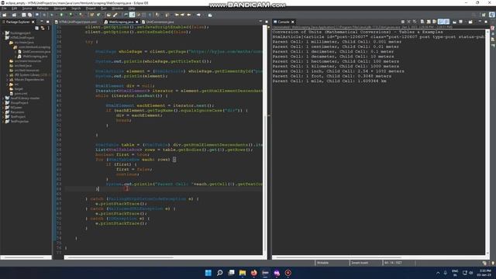Click the Windows Start button

tap(208, 273)
